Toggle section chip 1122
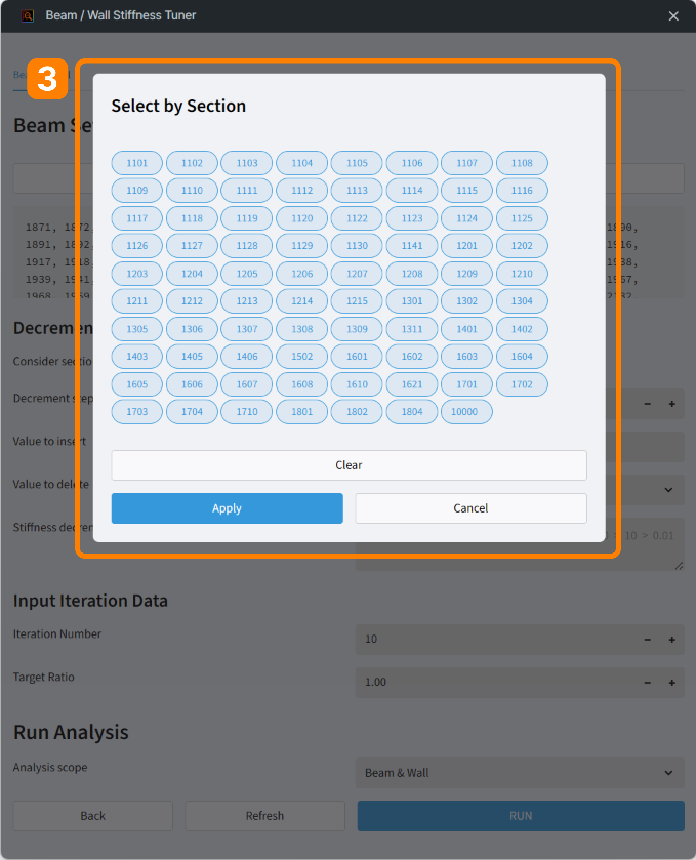The image size is (696, 860). coord(357,218)
